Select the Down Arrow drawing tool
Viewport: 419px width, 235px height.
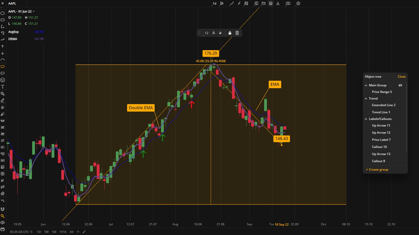click(x=3, y=53)
